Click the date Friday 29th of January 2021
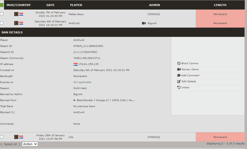 (50, 137)
